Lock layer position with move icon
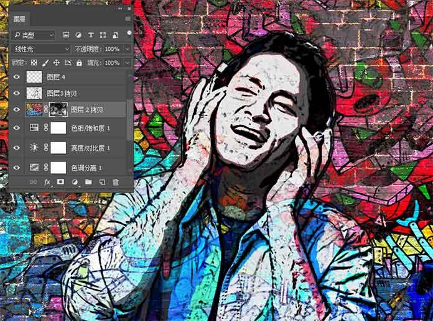This screenshot has height=321, width=433. [57, 63]
